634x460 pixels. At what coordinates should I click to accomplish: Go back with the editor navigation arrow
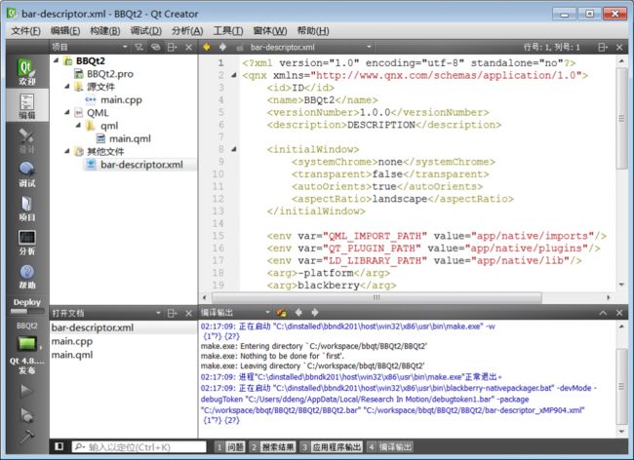pyautogui.click(x=207, y=47)
